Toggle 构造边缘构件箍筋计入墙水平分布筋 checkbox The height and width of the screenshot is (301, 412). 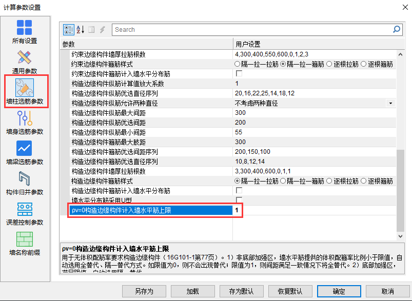239,190
